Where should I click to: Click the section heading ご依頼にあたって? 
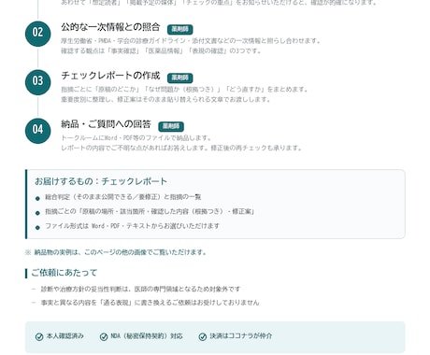point(64,273)
